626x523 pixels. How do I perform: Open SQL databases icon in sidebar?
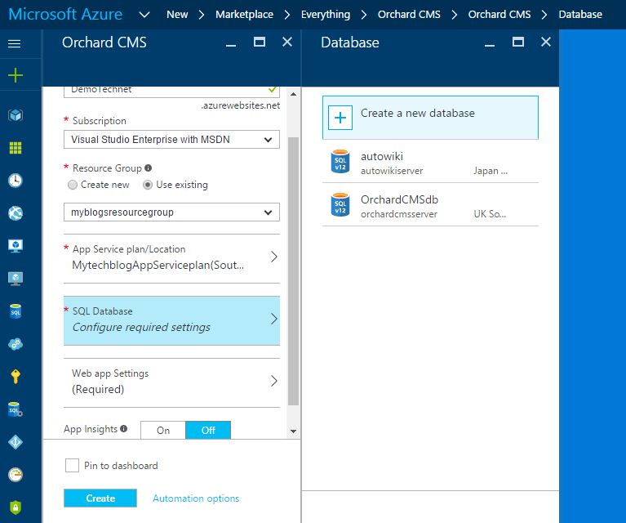pyautogui.click(x=16, y=311)
